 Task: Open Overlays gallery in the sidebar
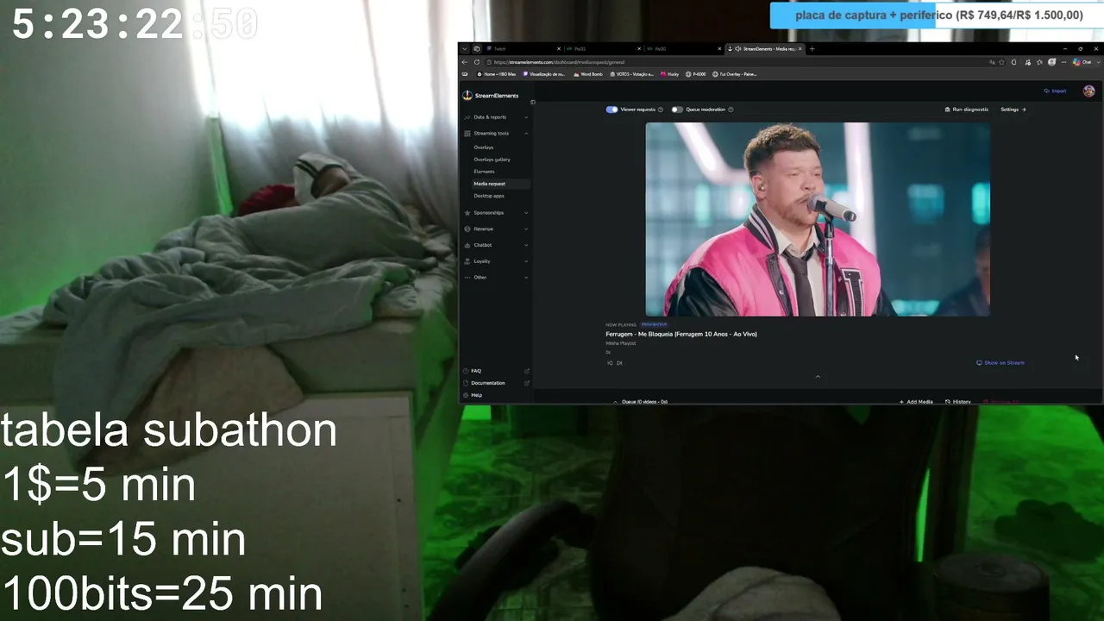pyautogui.click(x=492, y=160)
